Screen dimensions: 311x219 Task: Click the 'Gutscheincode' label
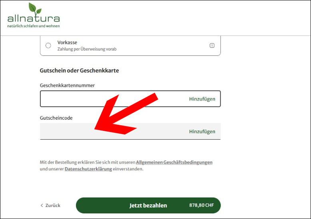pyautogui.click(x=56, y=118)
